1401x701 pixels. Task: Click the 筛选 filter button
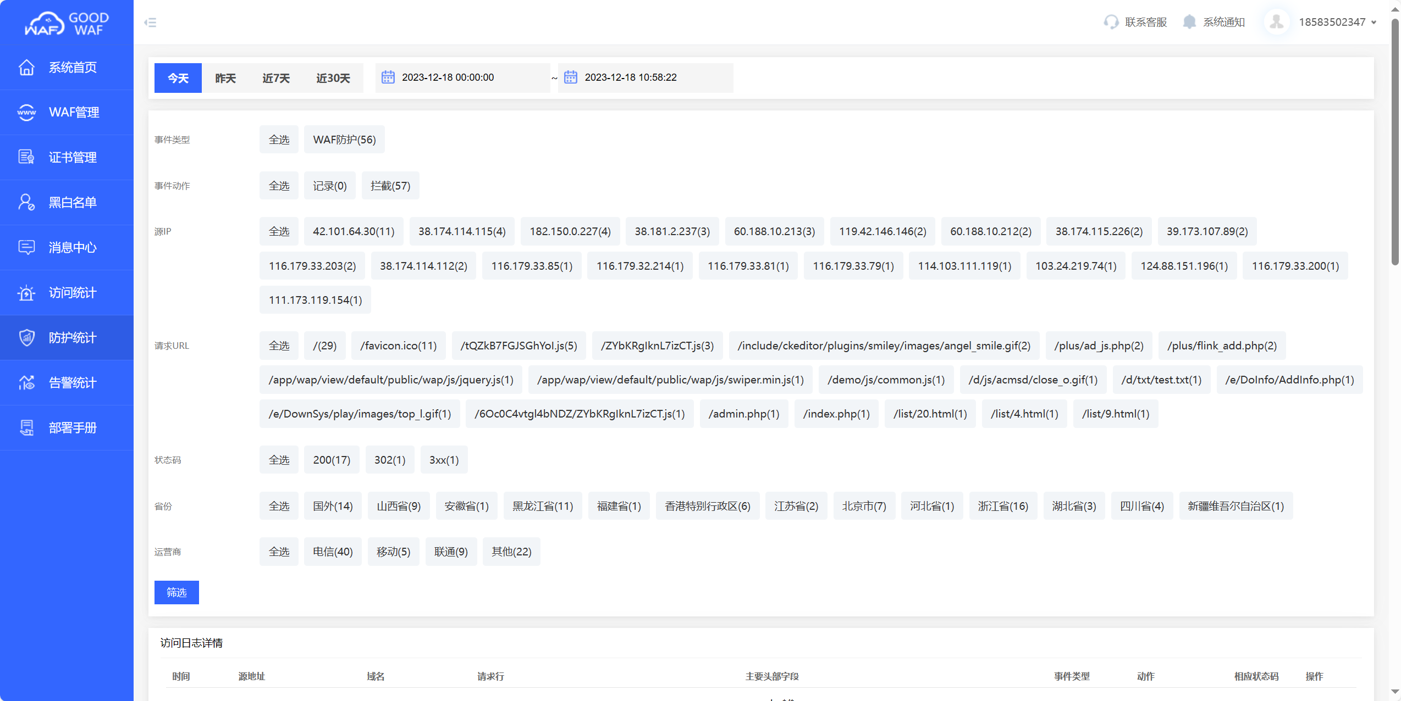tap(176, 592)
